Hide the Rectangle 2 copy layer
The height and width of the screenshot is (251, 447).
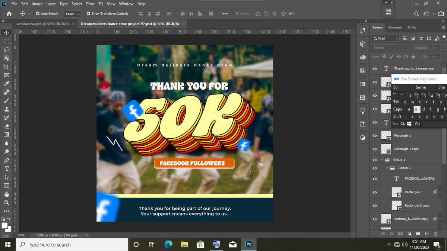[x=375, y=205]
